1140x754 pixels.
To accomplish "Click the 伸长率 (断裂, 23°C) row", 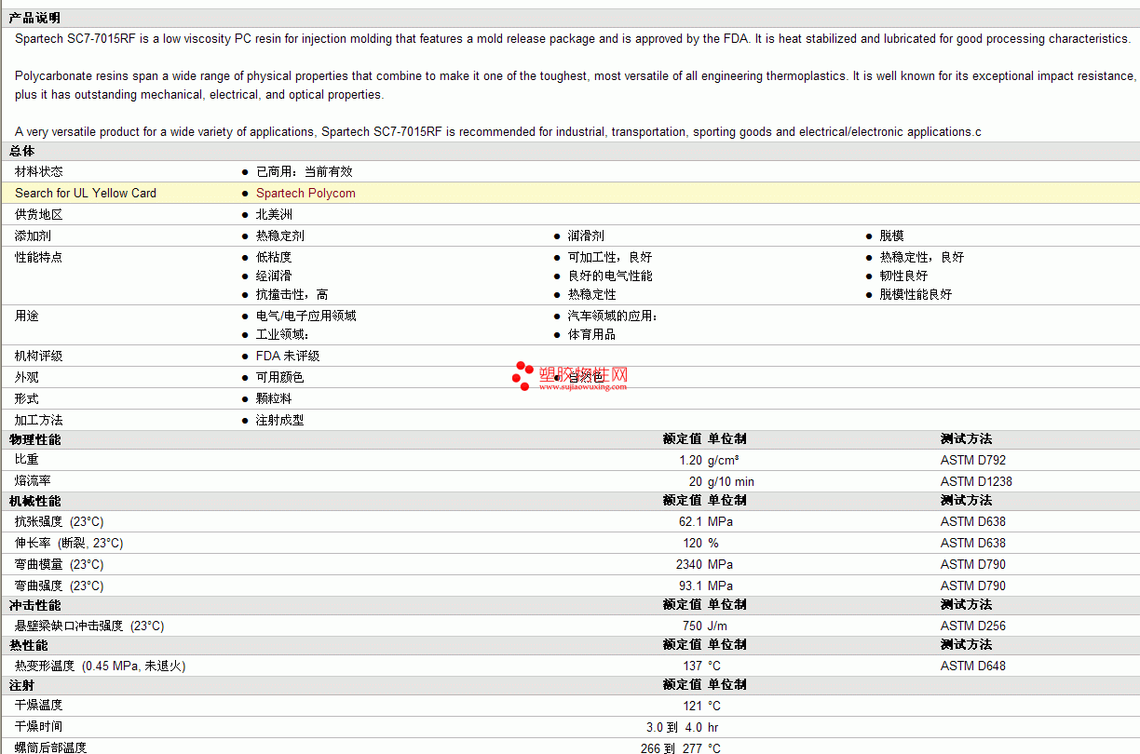I will tap(570, 543).
